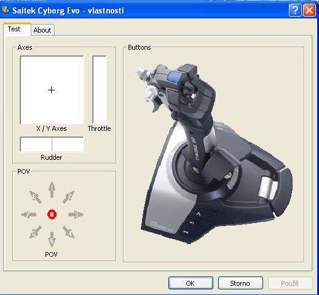
Task: Switch to the About tab
Action: tap(42, 30)
